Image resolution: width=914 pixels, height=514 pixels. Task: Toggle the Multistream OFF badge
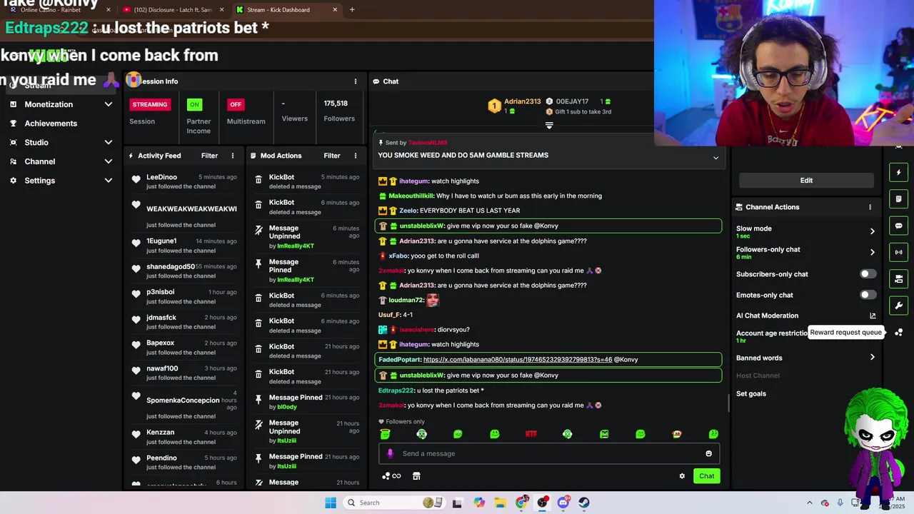tap(236, 104)
